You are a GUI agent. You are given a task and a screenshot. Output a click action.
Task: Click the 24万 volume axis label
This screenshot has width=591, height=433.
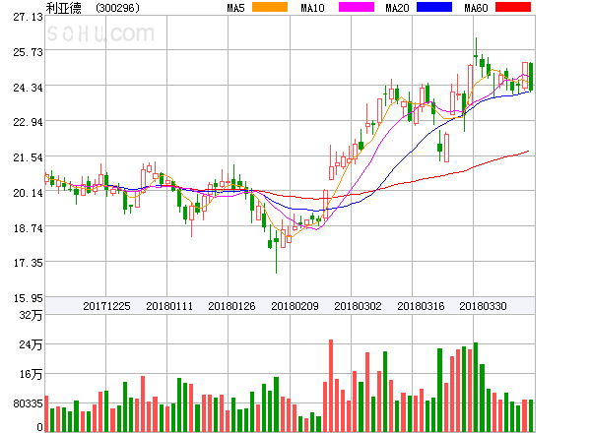[31, 344]
